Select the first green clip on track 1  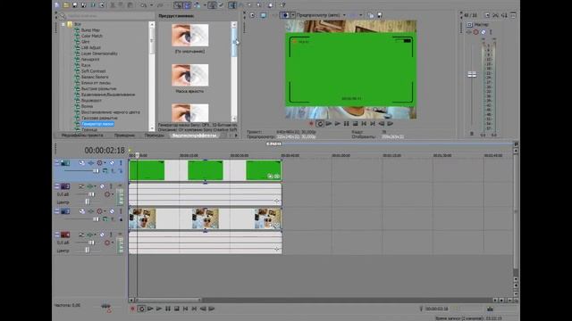[x=147, y=170]
